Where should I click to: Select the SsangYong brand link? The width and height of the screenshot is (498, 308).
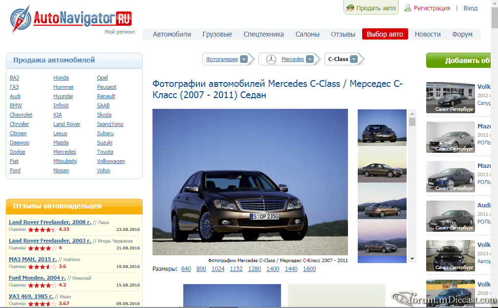click(x=110, y=124)
